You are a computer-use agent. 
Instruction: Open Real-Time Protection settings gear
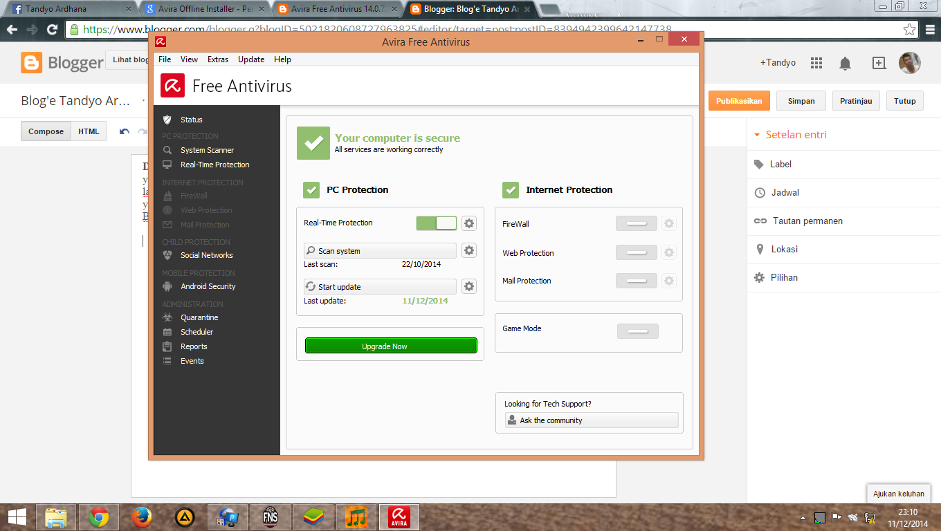(x=469, y=223)
